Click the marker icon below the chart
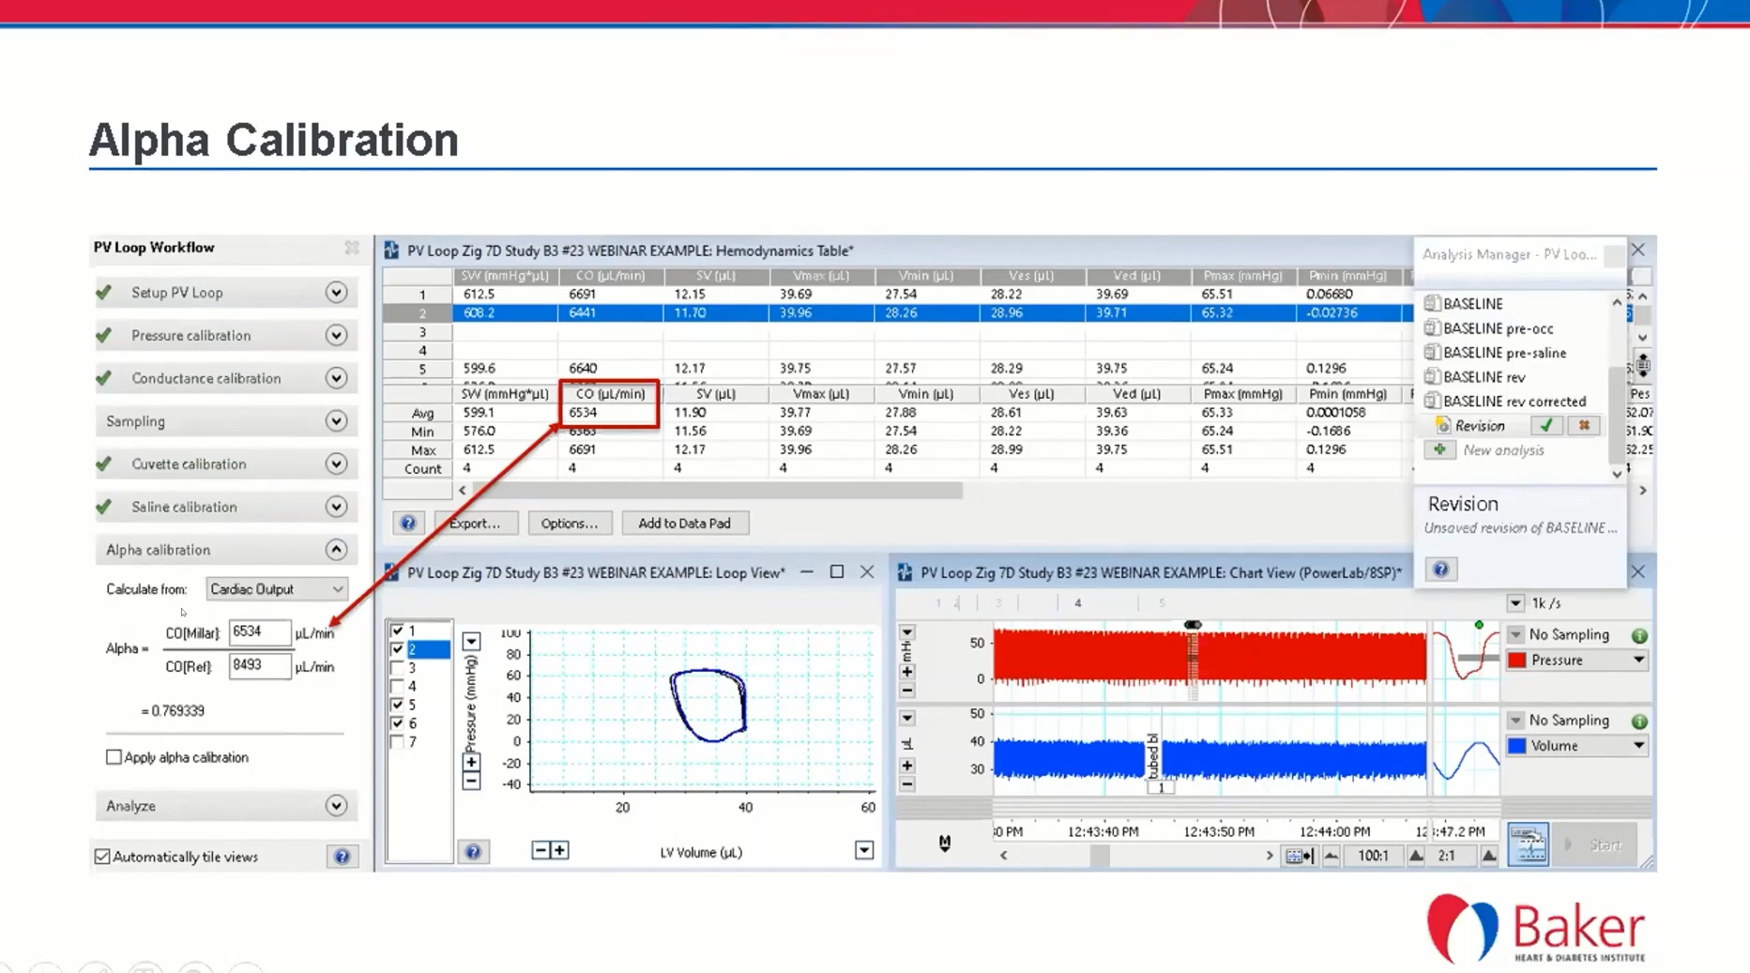The height and width of the screenshot is (973, 1750). 944,843
